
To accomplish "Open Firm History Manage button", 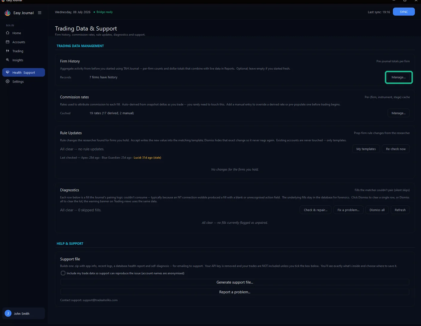I will click(x=398, y=77).
